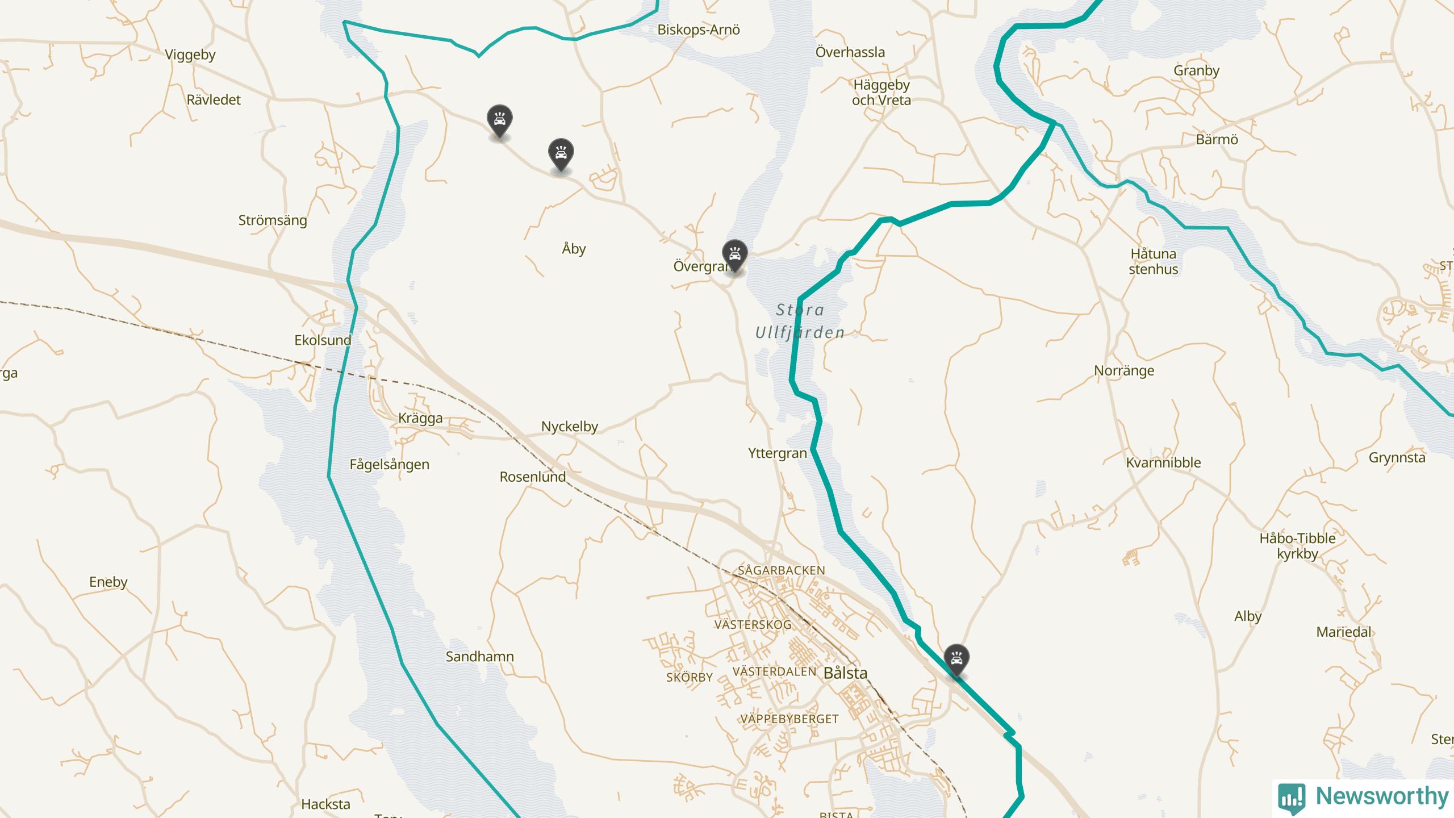Select the Sandhamn place label
Viewport: 1454px width, 818px height.
[x=480, y=657]
